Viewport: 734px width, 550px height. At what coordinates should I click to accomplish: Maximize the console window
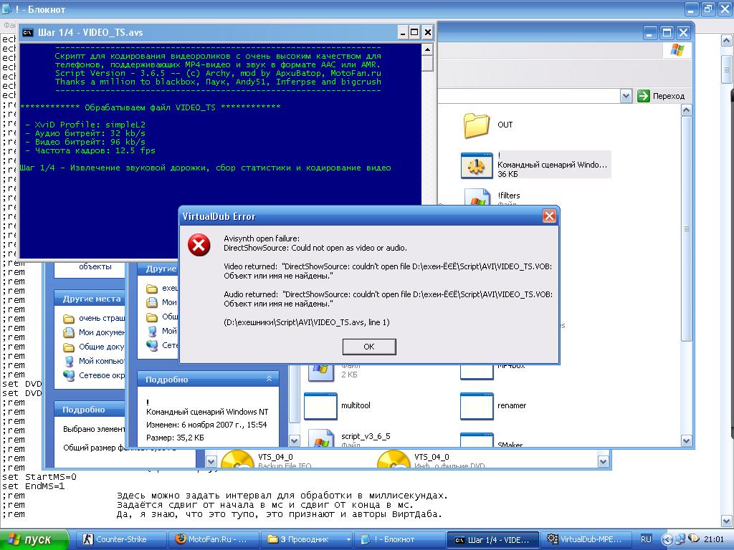[x=414, y=32]
